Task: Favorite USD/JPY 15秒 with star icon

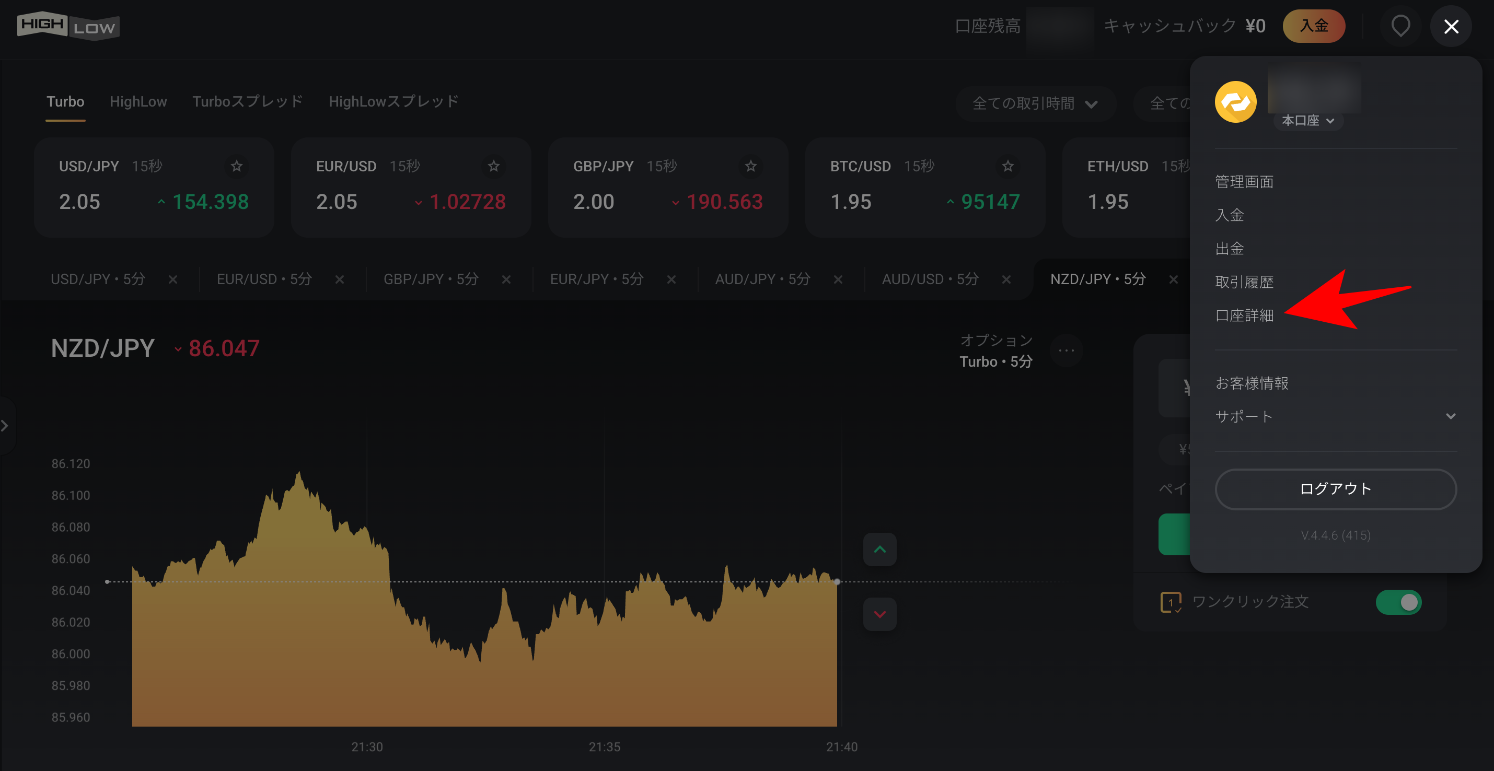Action: (236, 167)
